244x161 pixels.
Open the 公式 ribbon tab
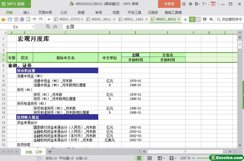(x=64, y=13)
